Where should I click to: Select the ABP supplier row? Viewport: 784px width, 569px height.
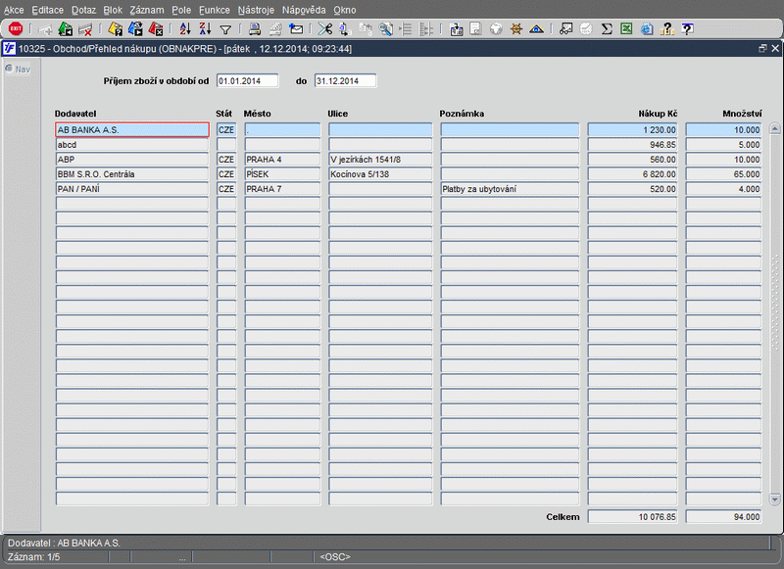[x=132, y=160]
